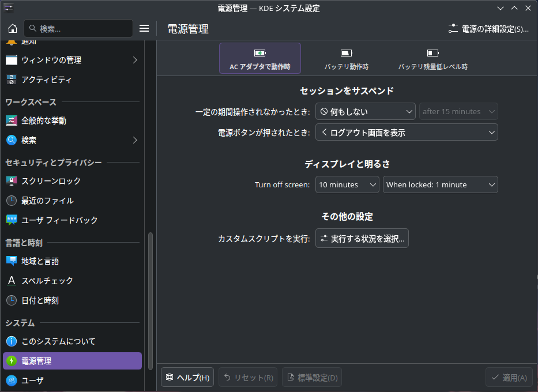The width and height of the screenshot is (538, 392).
Task: Expand the 検索 sidebar category arrow
Action: pyautogui.click(x=135, y=140)
